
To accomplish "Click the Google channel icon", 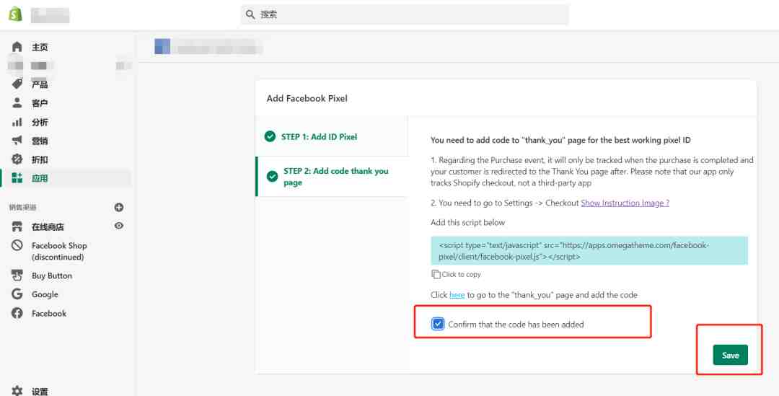I will pos(17,294).
